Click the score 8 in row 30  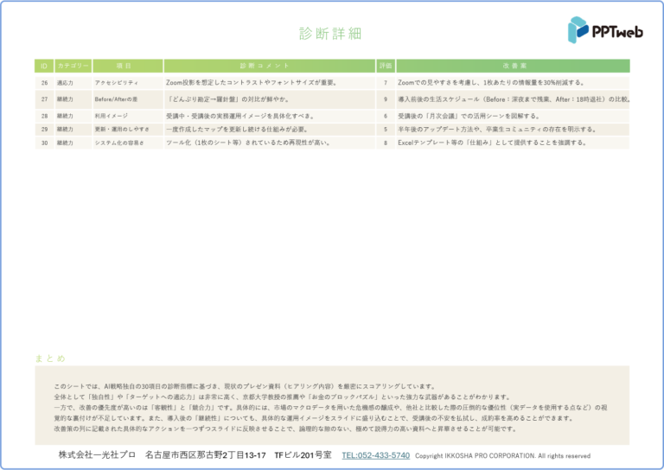click(386, 143)
